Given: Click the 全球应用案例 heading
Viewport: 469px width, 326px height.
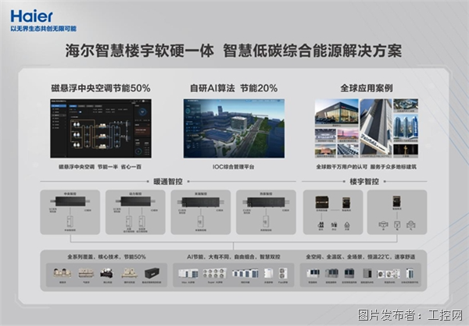Looking at the screenshot, I should pyautogui.click(x=366, y=88).
